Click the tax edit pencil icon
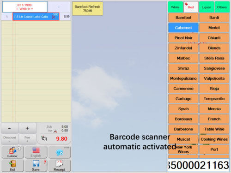231x173 pixels. 55,131
